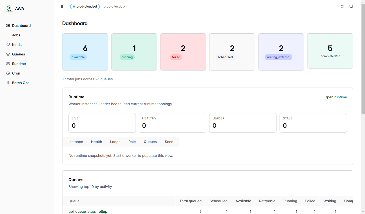Image resolution: width=365 pixels, height=214 pixels.
Task: Click the Open runtime link
Action: coord(336,97)
